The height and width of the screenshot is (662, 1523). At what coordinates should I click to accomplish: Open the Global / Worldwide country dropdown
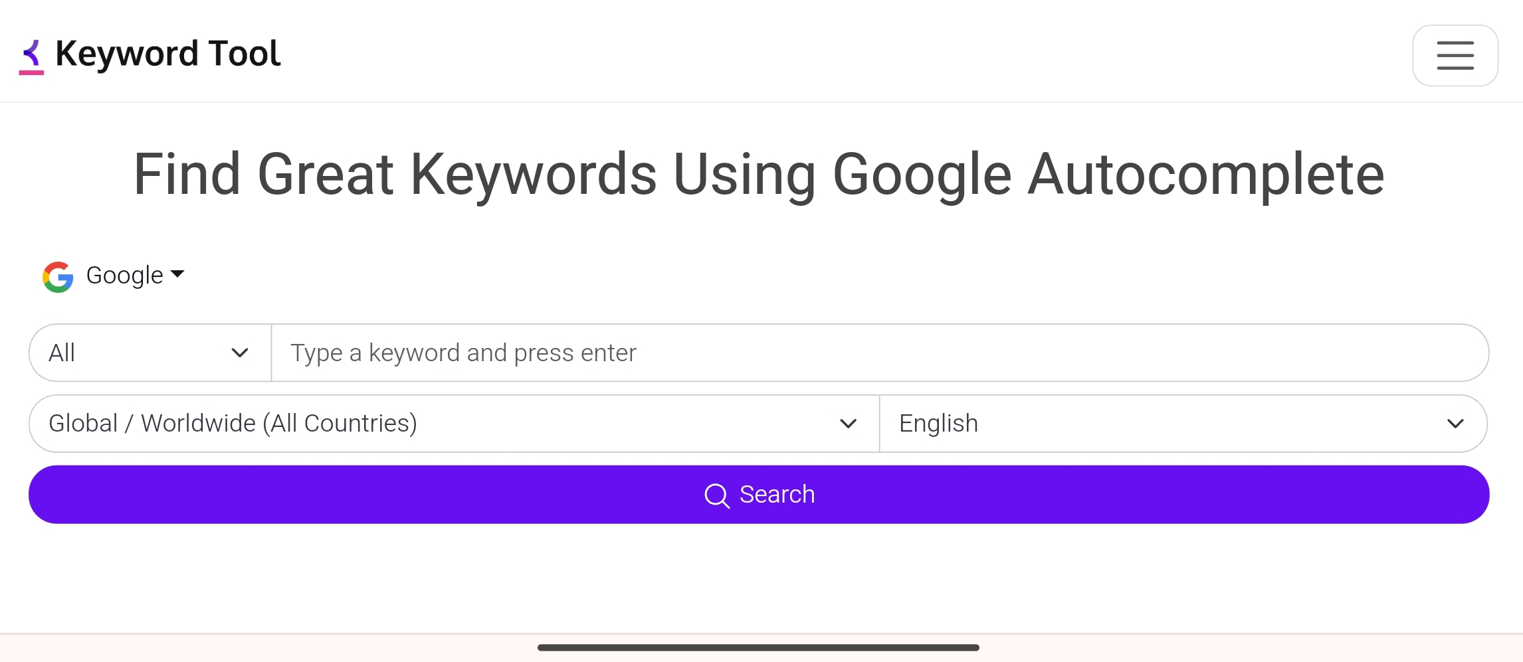point(455,424)
